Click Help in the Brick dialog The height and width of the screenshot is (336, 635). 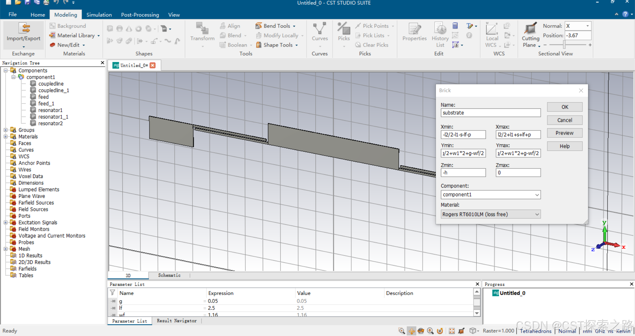565,146
